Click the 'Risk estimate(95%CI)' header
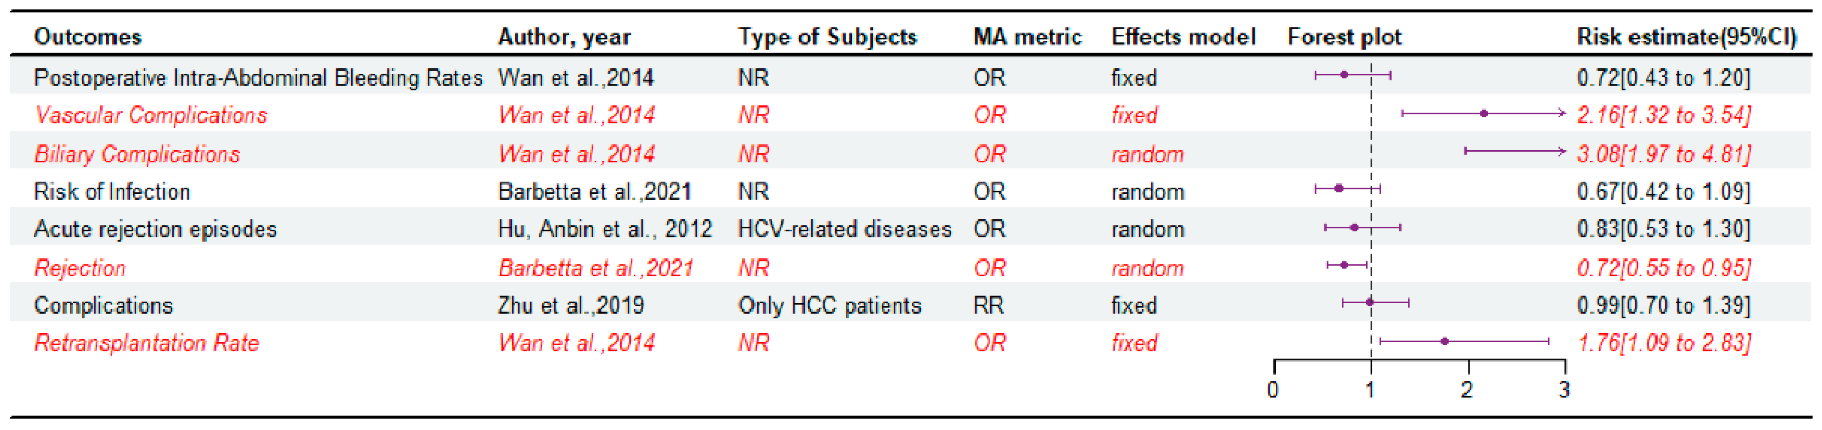Image resolution: width=1822 pixels, height=430 pixels. coord(1686,37)
